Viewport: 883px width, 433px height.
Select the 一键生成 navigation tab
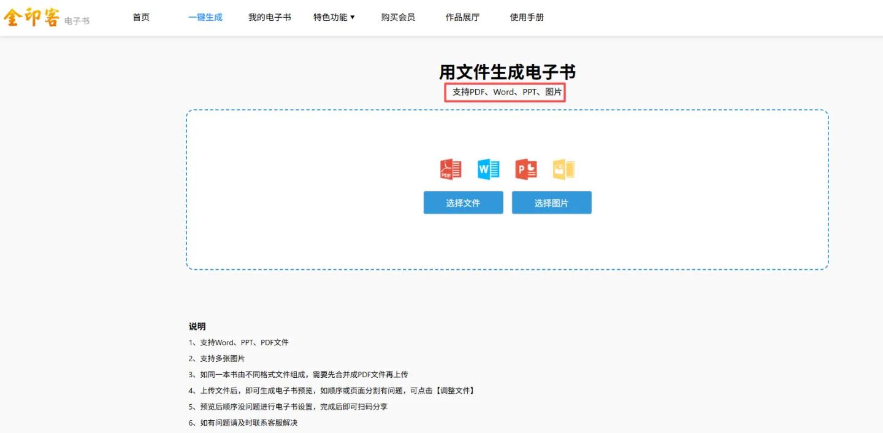tap(205, 17)
